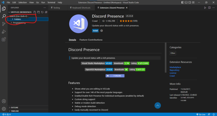Click the Refresh Explorer icon
This screenshot has width=217, height=116.
[x=42, y=12]
